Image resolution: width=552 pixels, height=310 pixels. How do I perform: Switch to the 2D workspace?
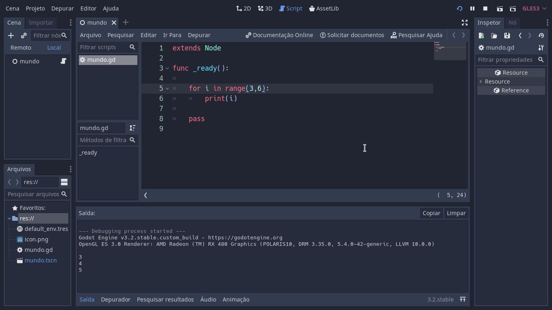pyautogui.click(x=244, y=8)
